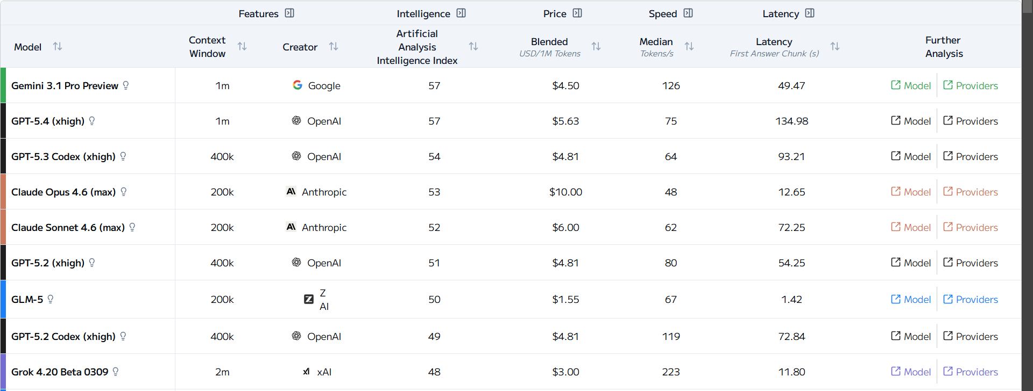
Task: Toggle the Speed column group
Action: (x=688, y=13)
